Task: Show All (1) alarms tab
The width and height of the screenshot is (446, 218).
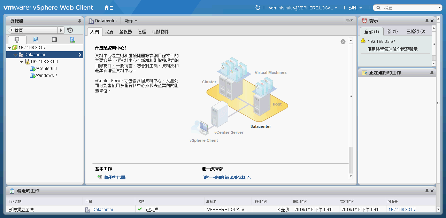Action: point(371,31)
